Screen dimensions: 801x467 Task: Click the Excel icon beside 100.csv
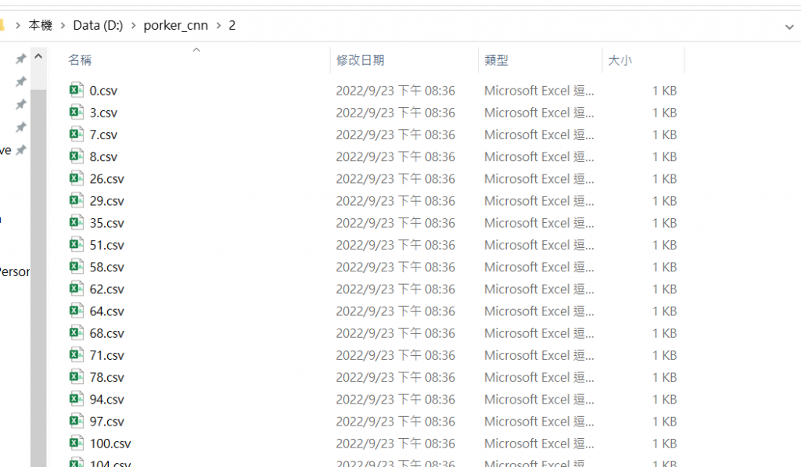(77, 443)
